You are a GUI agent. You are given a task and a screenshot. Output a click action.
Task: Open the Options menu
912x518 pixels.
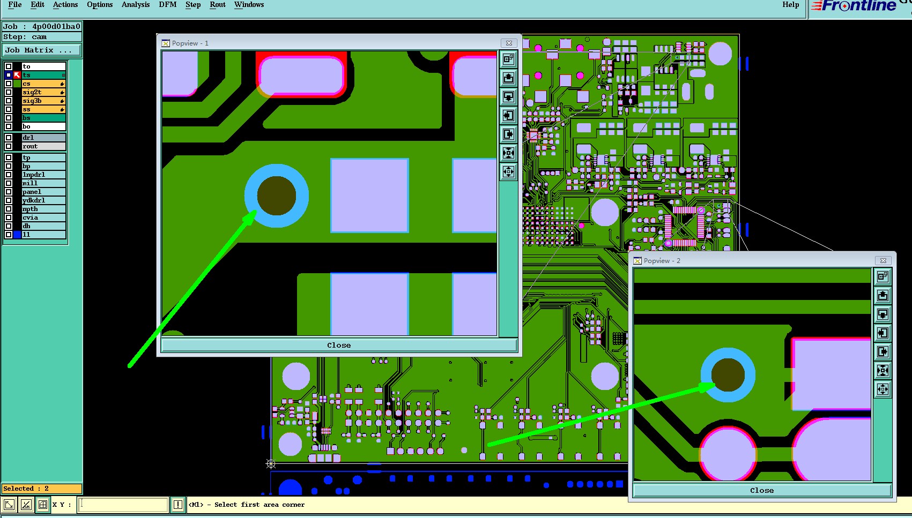(100, 5)
